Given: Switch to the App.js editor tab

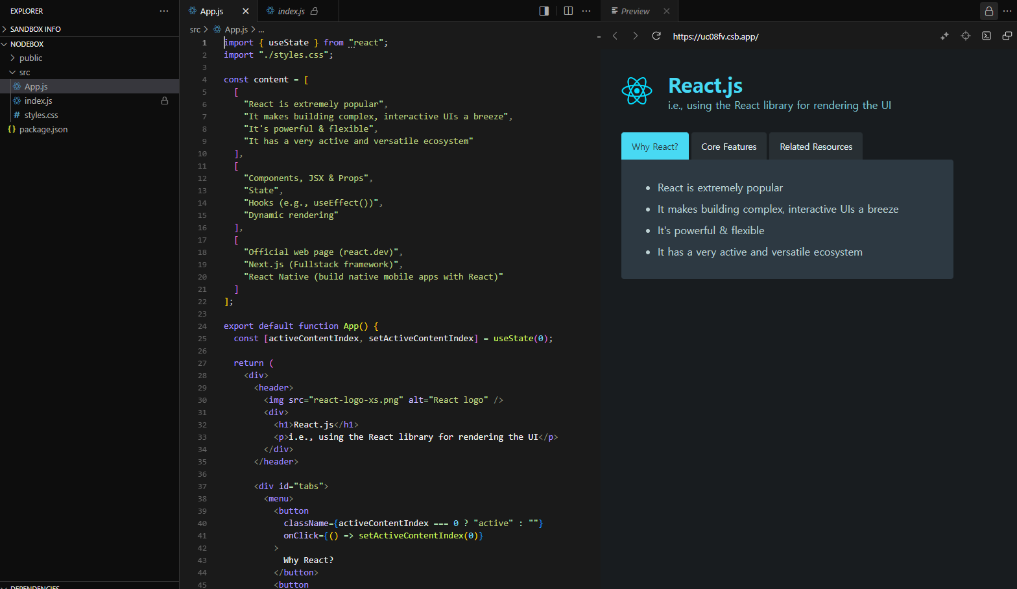Looking at the screenshot, I should (211, 11).
